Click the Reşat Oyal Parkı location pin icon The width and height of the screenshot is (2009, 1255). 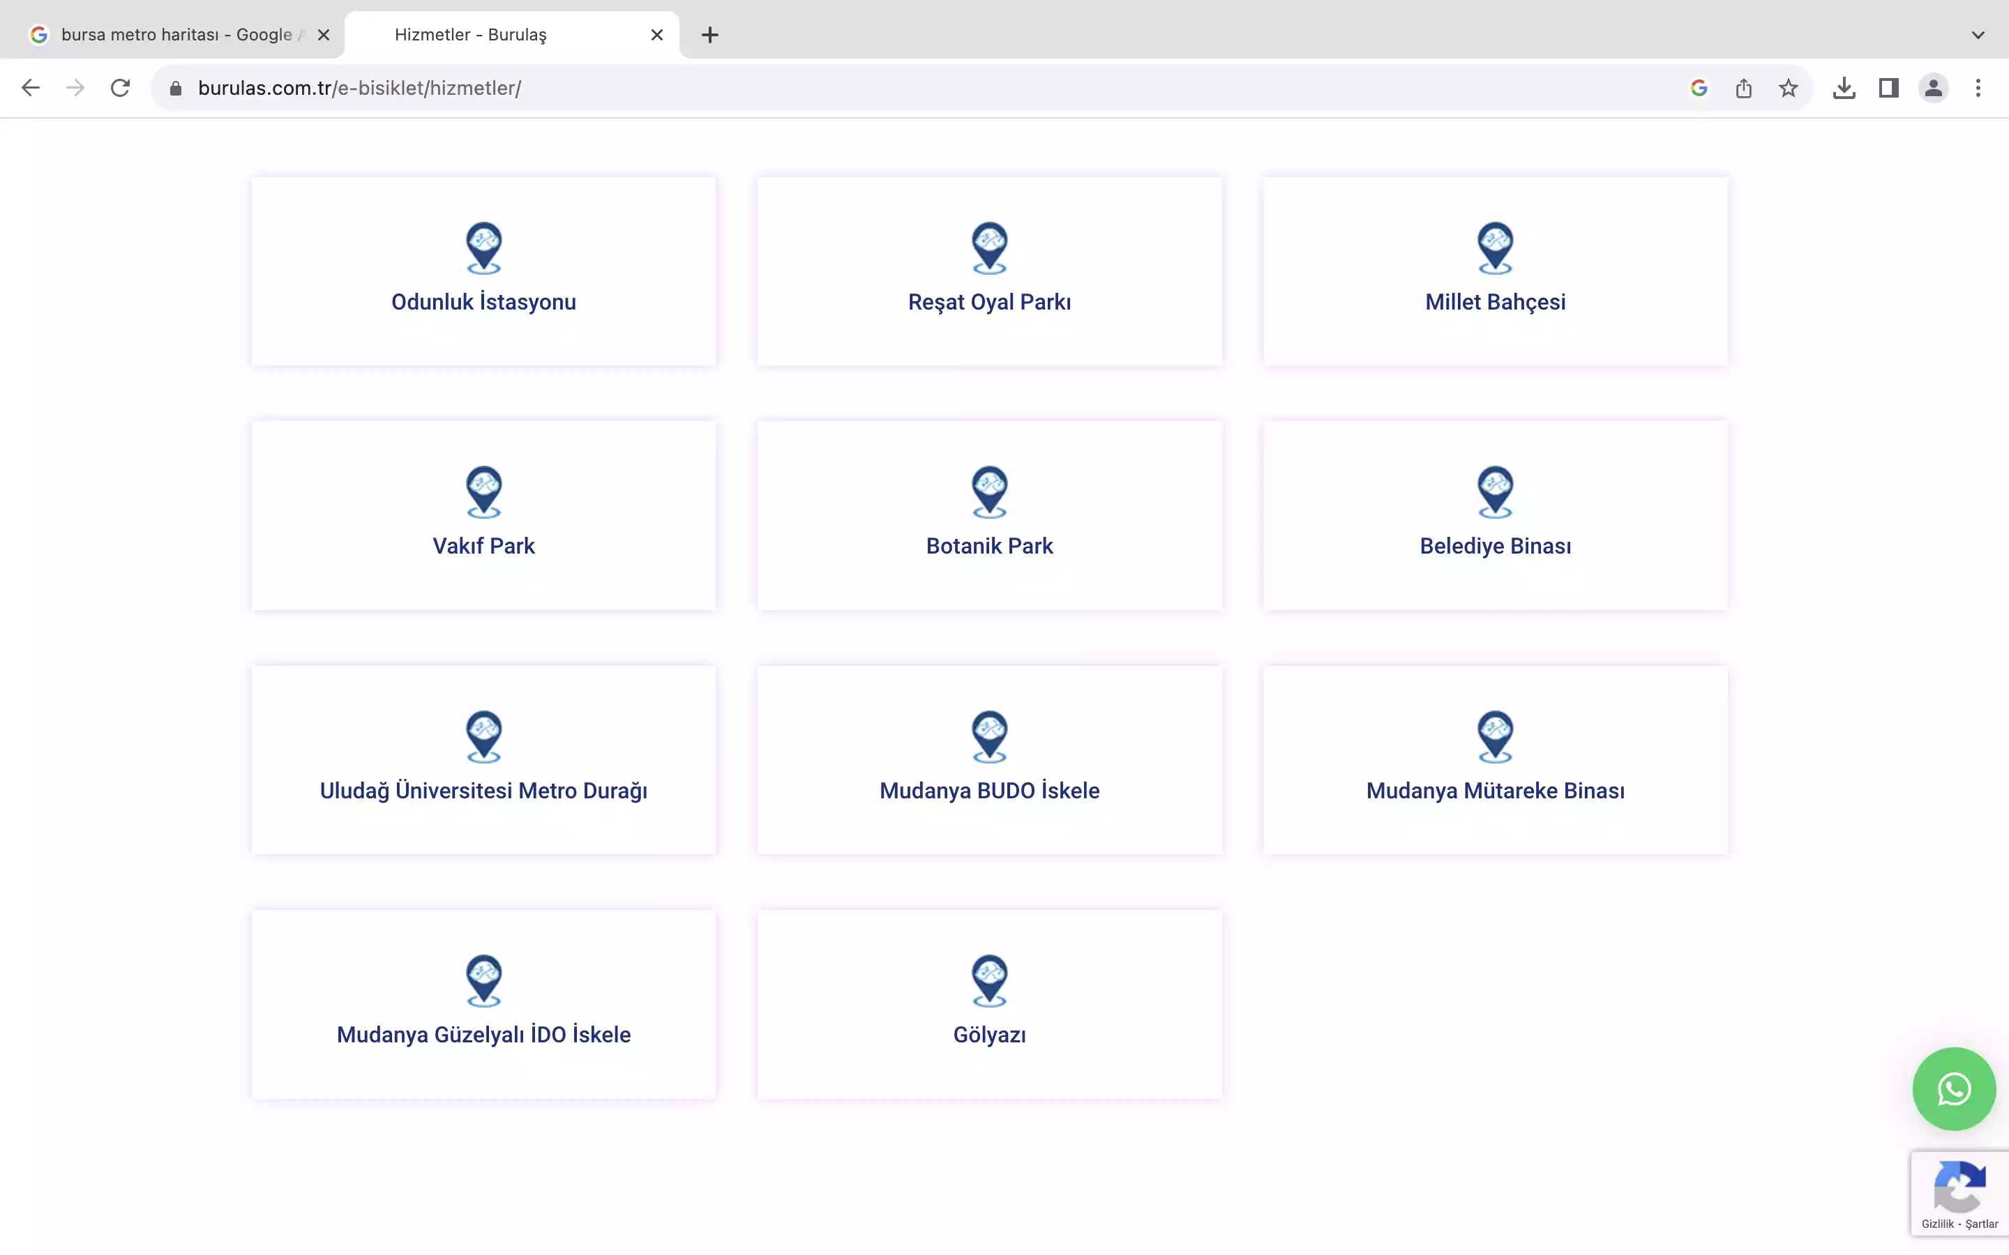point(990,248)
